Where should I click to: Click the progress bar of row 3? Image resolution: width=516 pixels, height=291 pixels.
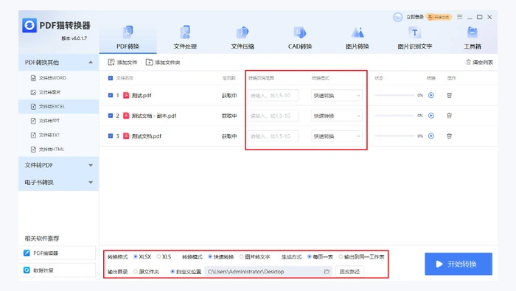tap(394, 136)
